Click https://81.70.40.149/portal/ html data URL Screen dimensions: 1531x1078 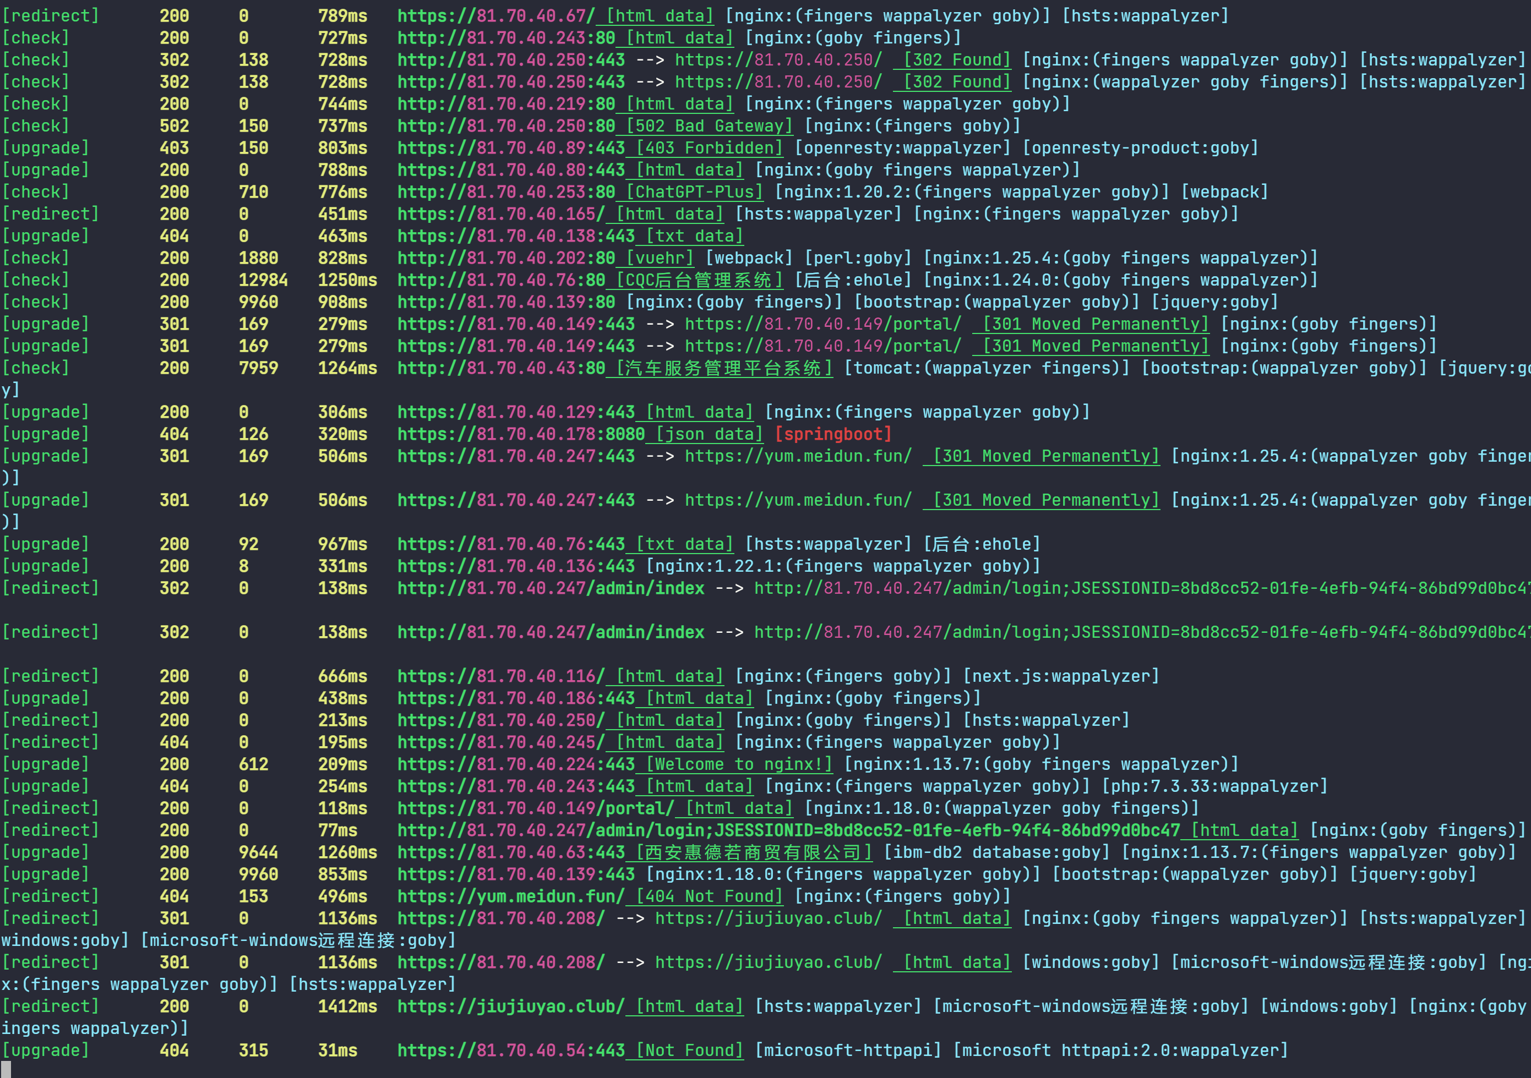coord(536,807)
